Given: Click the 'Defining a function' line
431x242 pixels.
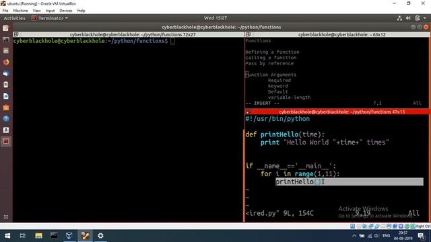Looking at the screenshot, I should coord(272,52).
